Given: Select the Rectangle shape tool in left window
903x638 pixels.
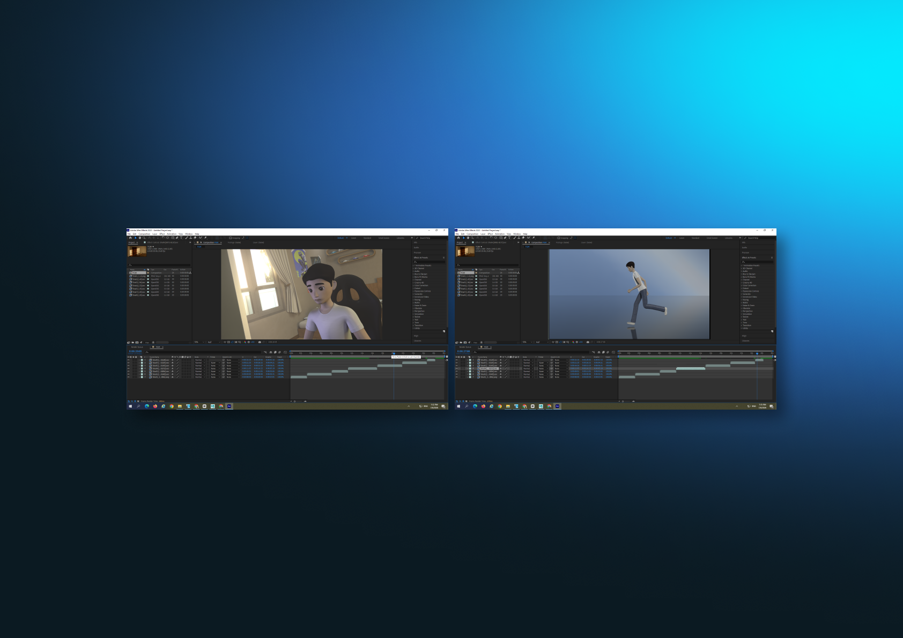Looking at the screenshot, I should 173,238.
